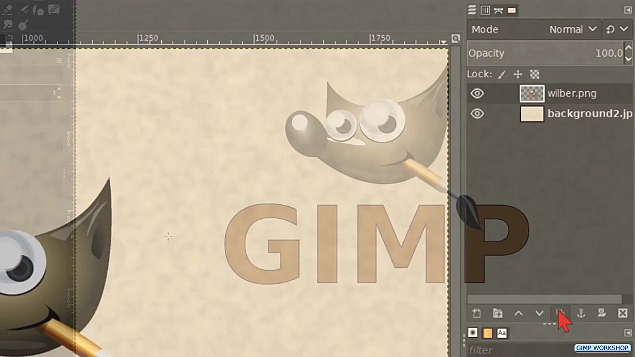The image size is (635, 357).
Task: Toggle zoom image when window size changes
Action: tap(456, 39)
